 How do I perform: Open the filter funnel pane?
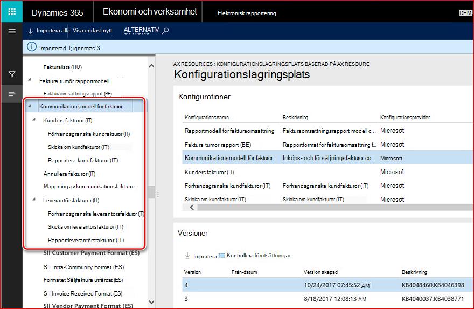(12, 74)
